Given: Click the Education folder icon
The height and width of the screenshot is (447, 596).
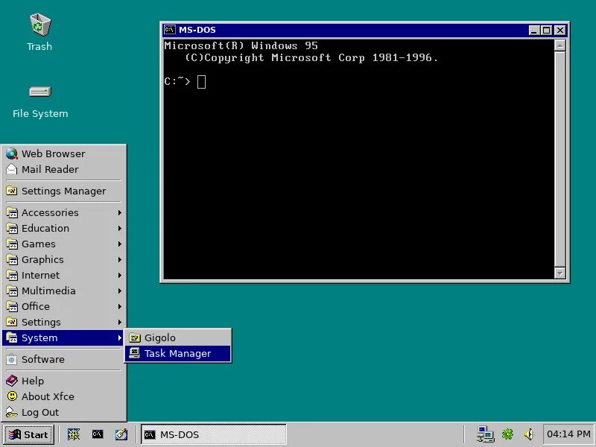Looking at the screenshot, I should (x=12, y=228).
